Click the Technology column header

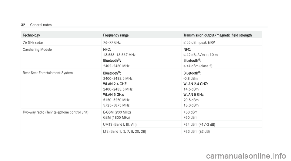(31, 35)
